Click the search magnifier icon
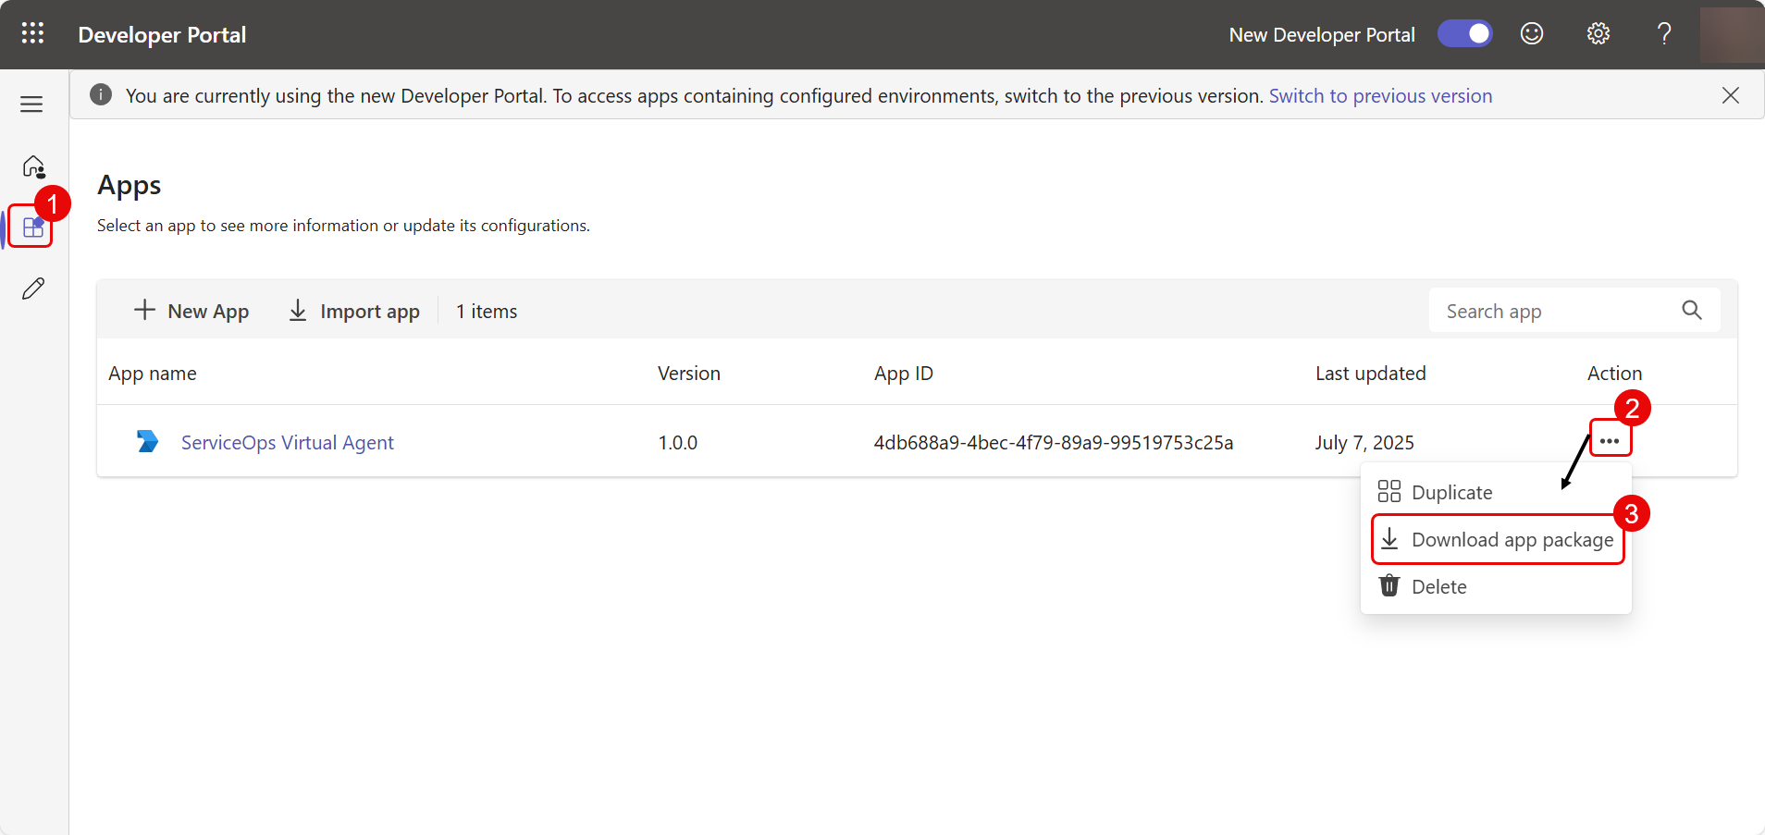The image size is (1765, 835). (1691, 311)
